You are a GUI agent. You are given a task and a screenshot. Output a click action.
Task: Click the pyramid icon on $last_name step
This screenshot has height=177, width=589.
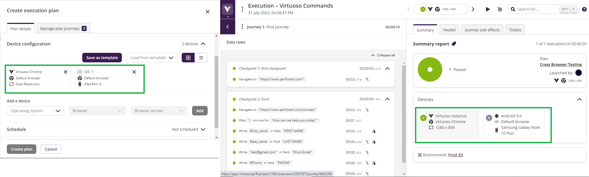tap(374, 142)
